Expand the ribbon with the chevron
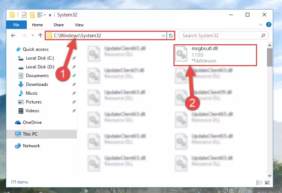Screen dimensions: 282x193 click(261, 24)
